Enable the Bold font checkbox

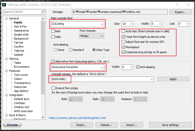coord(53,31)
